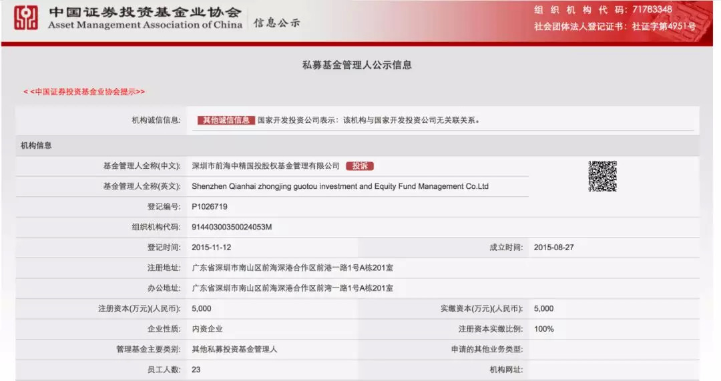Screen dimensions: 721x381
Task: Click the 登记时间 label
Action: (164, 248)
